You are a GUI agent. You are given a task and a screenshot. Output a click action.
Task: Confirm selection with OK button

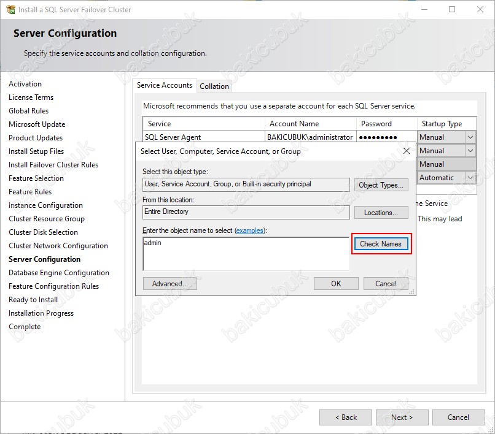pos(336,284)
